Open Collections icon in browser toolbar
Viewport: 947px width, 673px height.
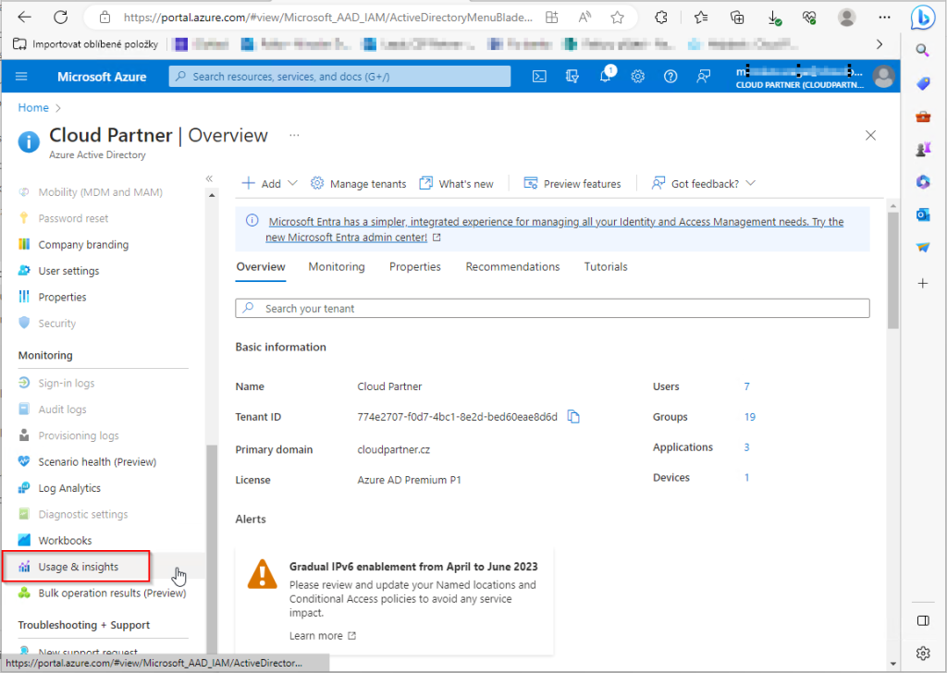click(x=737, y=18)
